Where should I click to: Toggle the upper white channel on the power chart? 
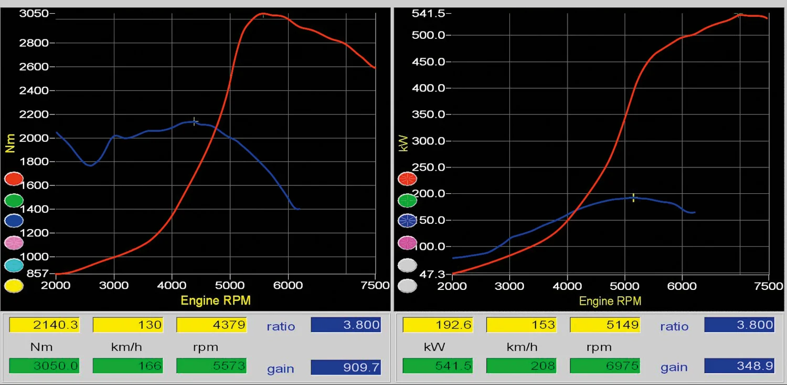(408, 265)
